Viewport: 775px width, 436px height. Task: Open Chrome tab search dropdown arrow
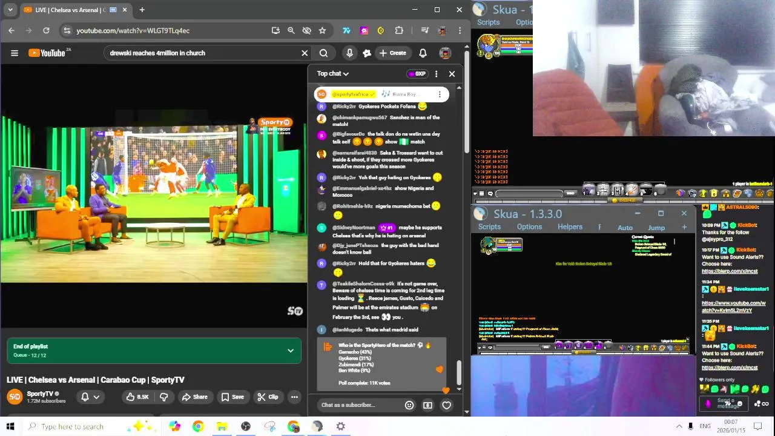point(10,10)
